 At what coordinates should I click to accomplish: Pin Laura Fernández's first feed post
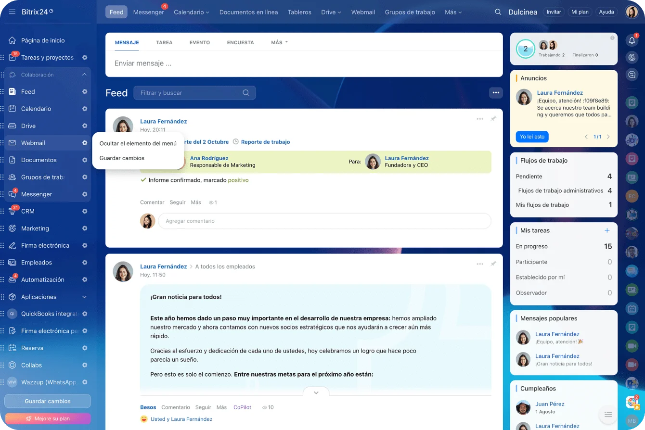point(493,119)
